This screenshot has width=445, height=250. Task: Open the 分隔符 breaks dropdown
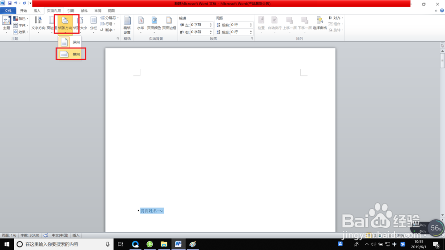point(109,18)
